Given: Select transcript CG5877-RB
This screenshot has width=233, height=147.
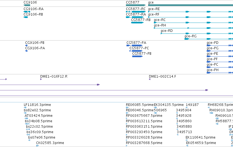Looking at the screenshot, I should coord(141,20).
